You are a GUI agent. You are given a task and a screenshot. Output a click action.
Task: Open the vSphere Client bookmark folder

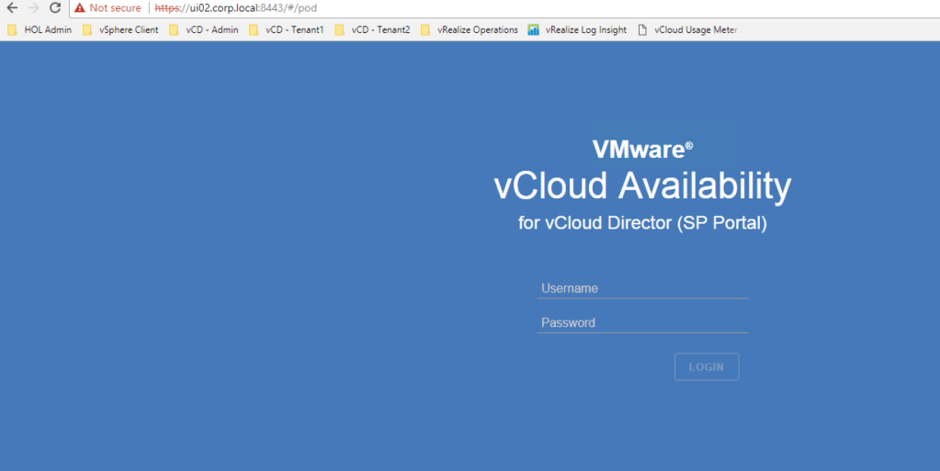120,29
